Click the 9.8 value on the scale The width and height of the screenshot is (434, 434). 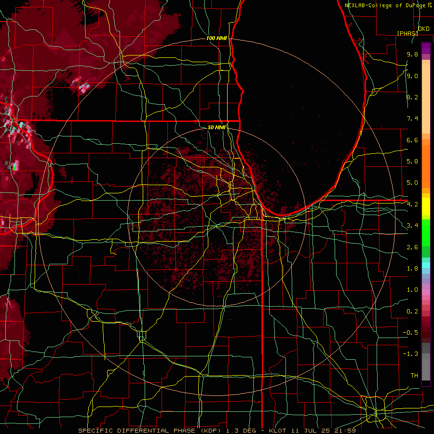[x=412, y=54]
